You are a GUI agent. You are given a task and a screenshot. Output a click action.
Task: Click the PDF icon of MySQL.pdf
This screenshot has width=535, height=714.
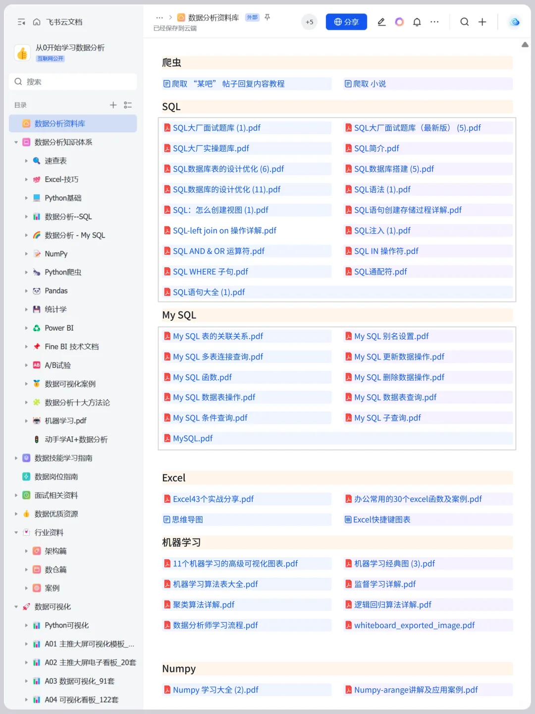[x=167, y=438]
